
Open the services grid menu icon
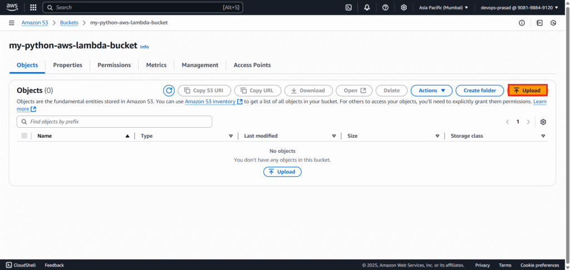point(33,7)
